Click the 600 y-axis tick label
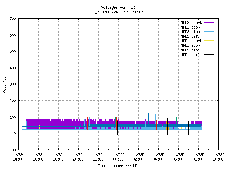225x169 pixels. point(13,35)
